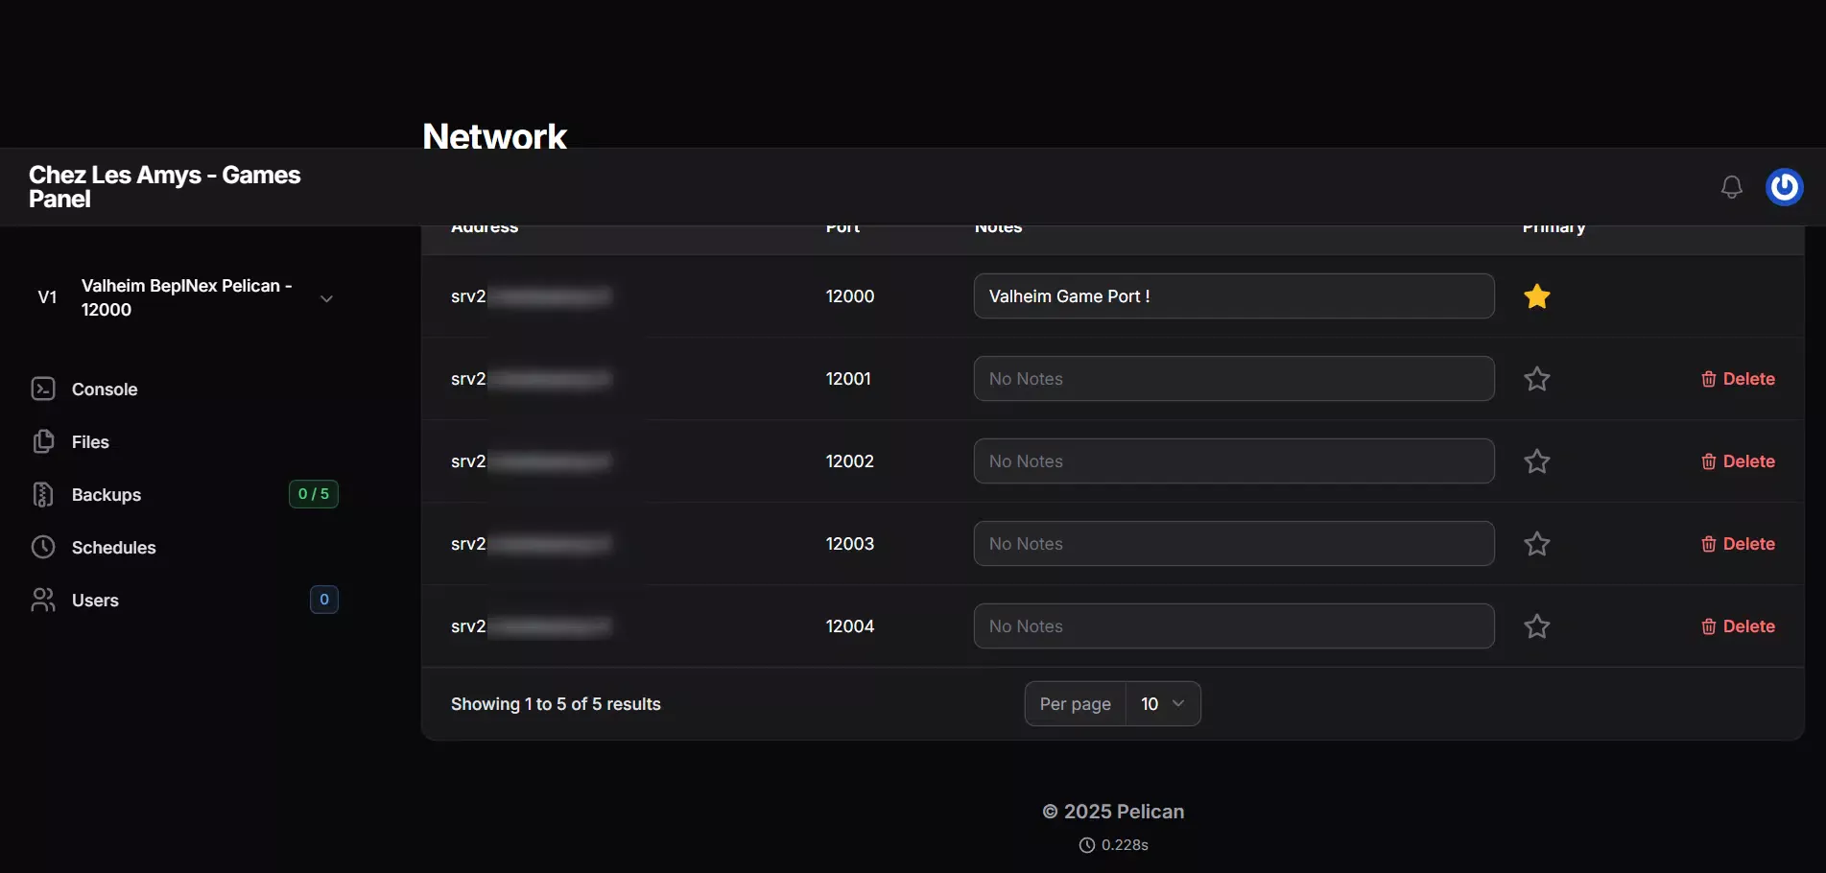
Task: Delete the port 12003 allocation
Action: coord(1738,544)
